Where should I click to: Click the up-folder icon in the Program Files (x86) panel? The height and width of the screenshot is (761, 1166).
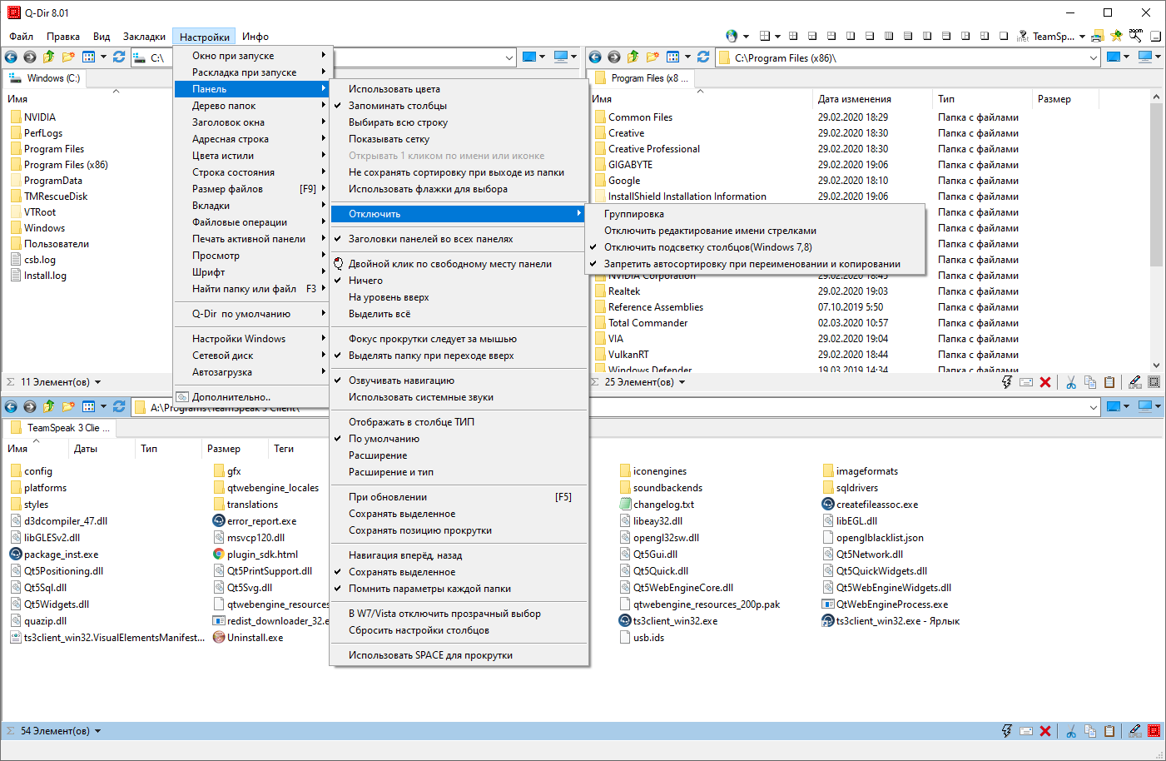pos(633,57)
